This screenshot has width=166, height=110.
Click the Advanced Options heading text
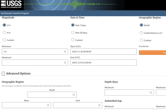point(18,73)
